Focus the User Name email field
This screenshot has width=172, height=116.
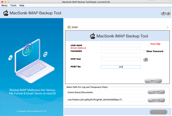click(121, 45)
